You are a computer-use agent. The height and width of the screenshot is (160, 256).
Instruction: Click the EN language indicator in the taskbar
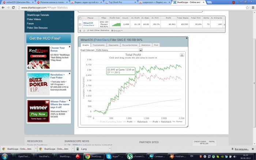pyautogui.click(x=192, y=156)
